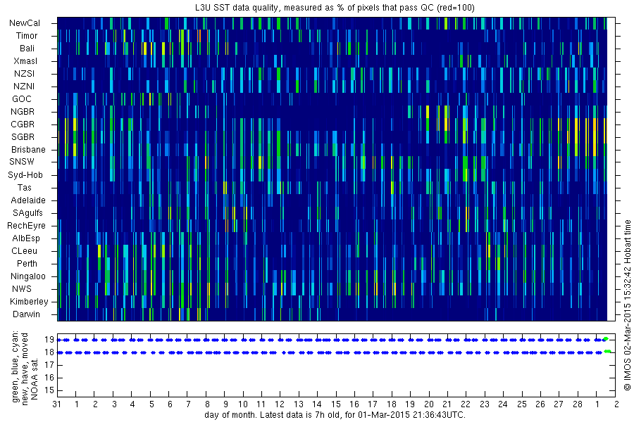Select the NWS row label
This screenshot has width=634, height=422.
coord(22,289)
